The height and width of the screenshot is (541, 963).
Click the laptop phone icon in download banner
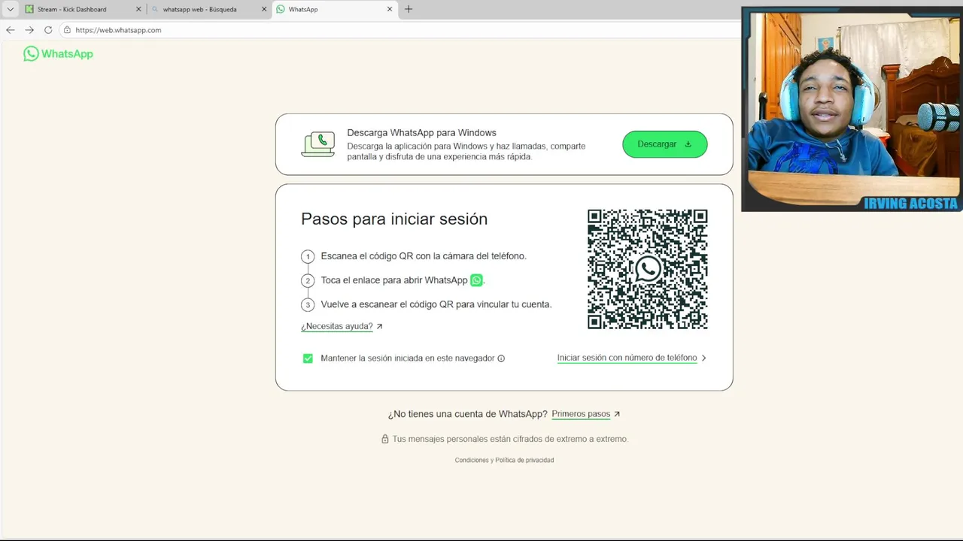click(318, 144)
